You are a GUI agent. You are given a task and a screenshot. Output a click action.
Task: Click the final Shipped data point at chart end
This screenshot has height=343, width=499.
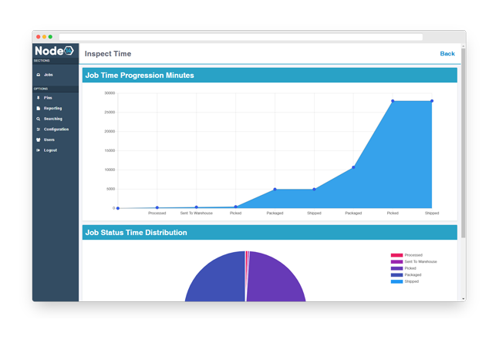[432, 101]
